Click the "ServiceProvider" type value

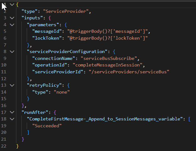tap(66, 11)
